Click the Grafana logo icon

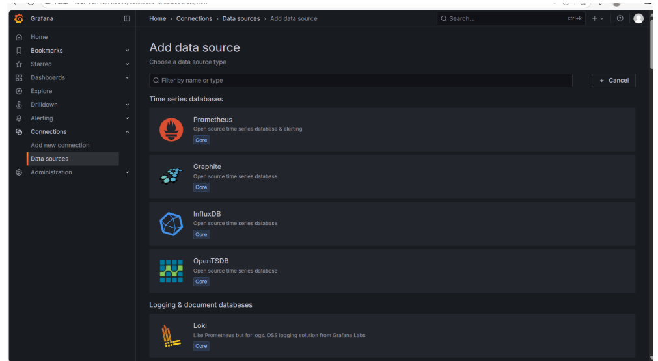(19, 18)
